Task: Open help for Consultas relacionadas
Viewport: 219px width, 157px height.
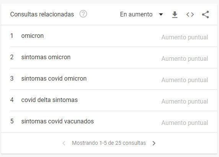Action: tap(83, 14)
